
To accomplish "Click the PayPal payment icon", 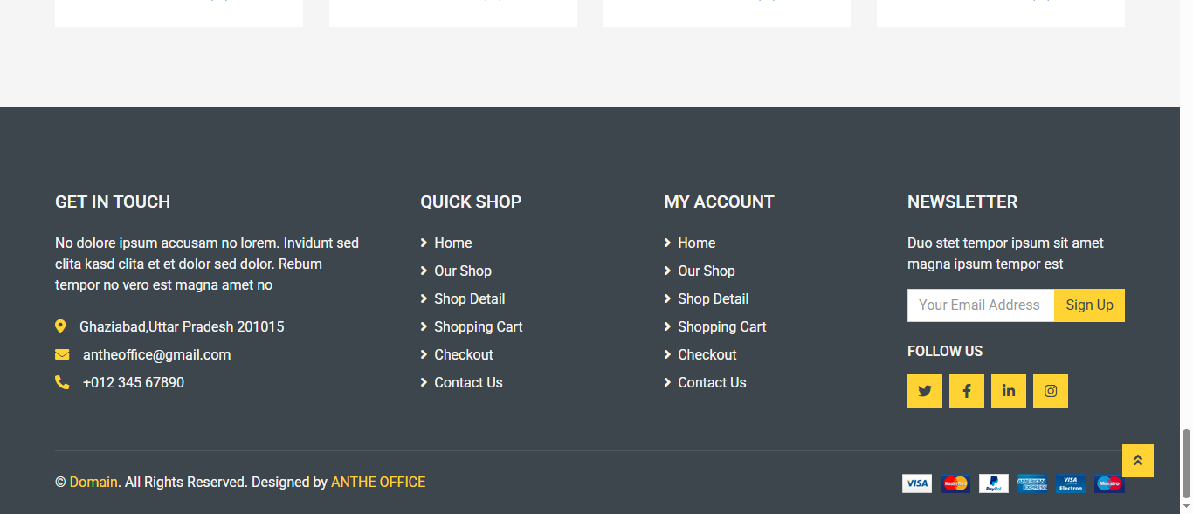I will [x=993, y=483].
